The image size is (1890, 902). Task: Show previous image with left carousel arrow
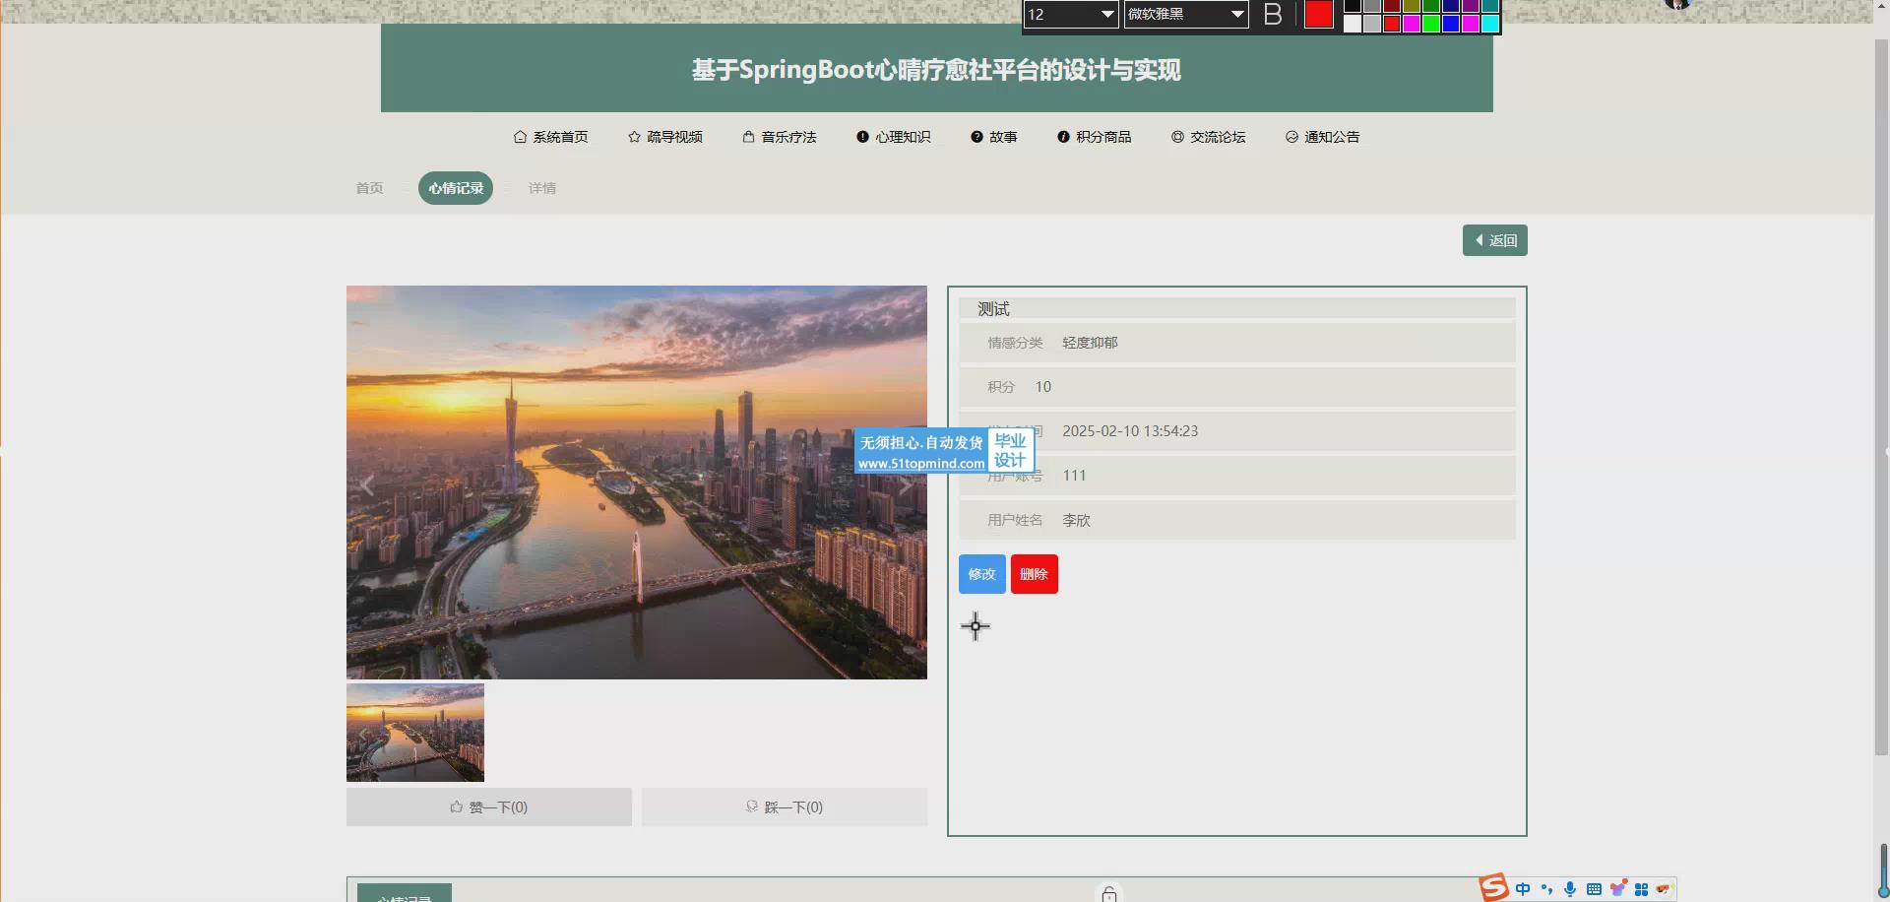pyautogui.click(x=368, y=484)
